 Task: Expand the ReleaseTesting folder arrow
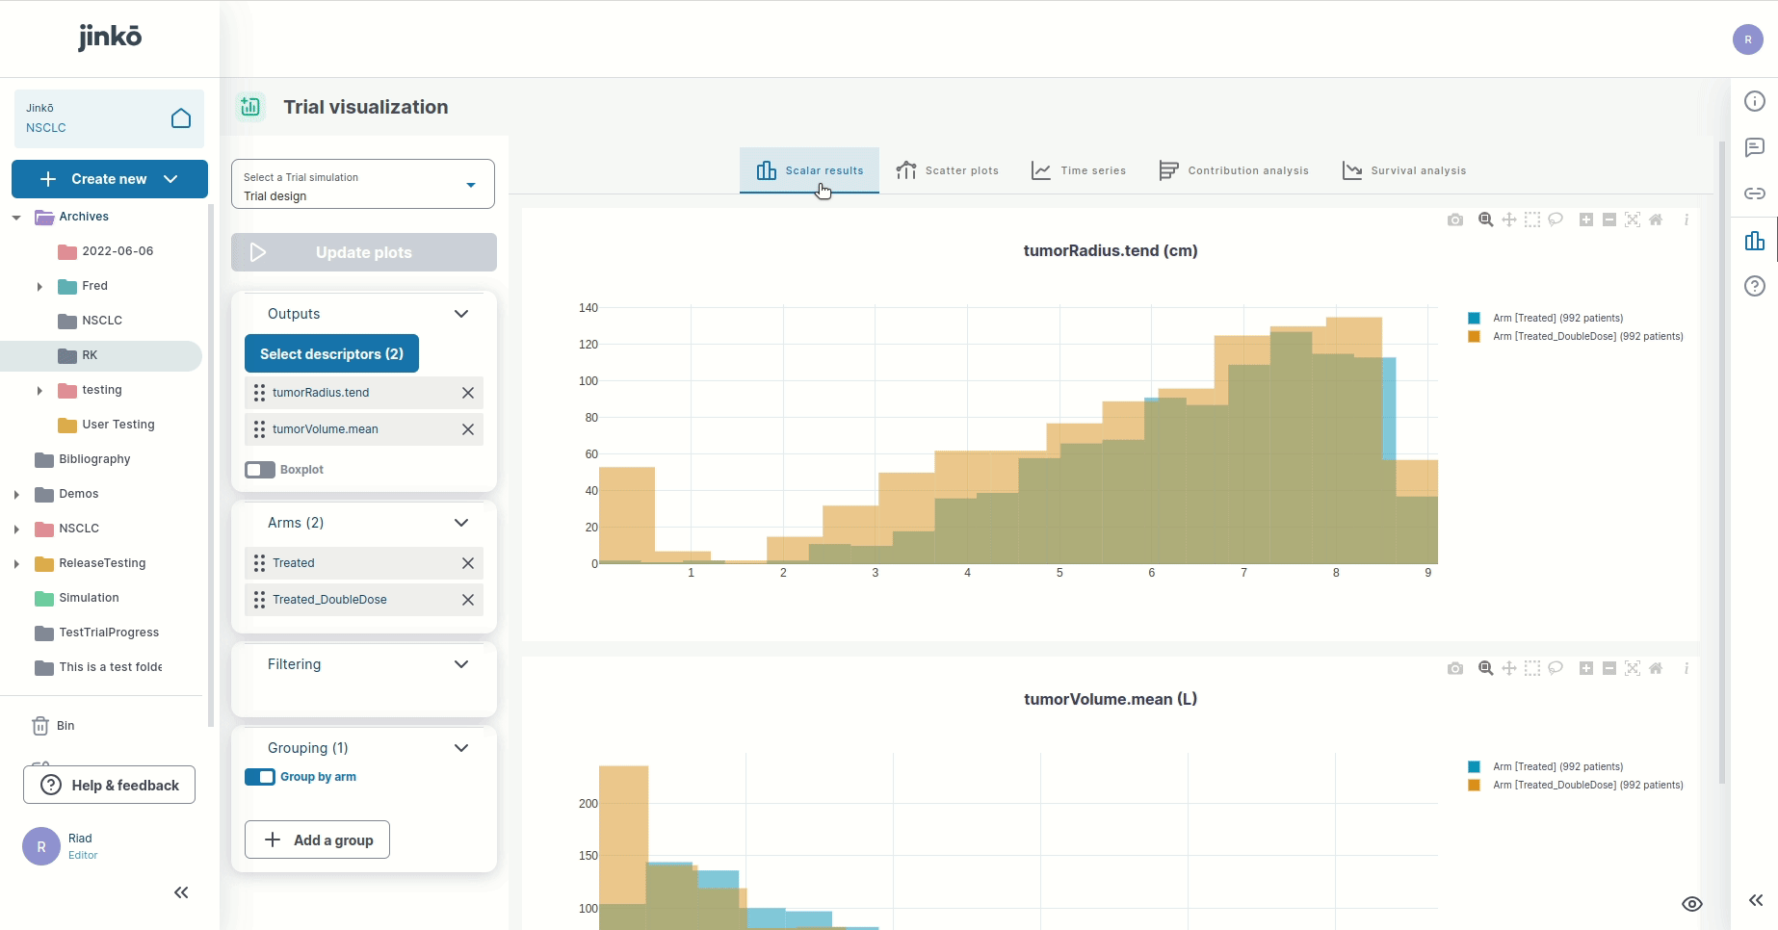[x=16, y=564]
